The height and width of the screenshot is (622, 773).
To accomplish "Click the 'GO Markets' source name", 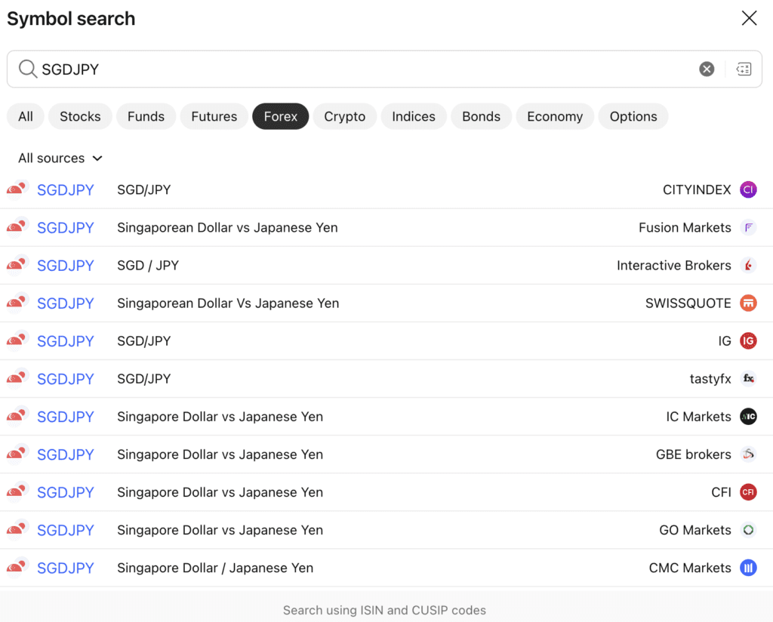I will click(695, 530).
